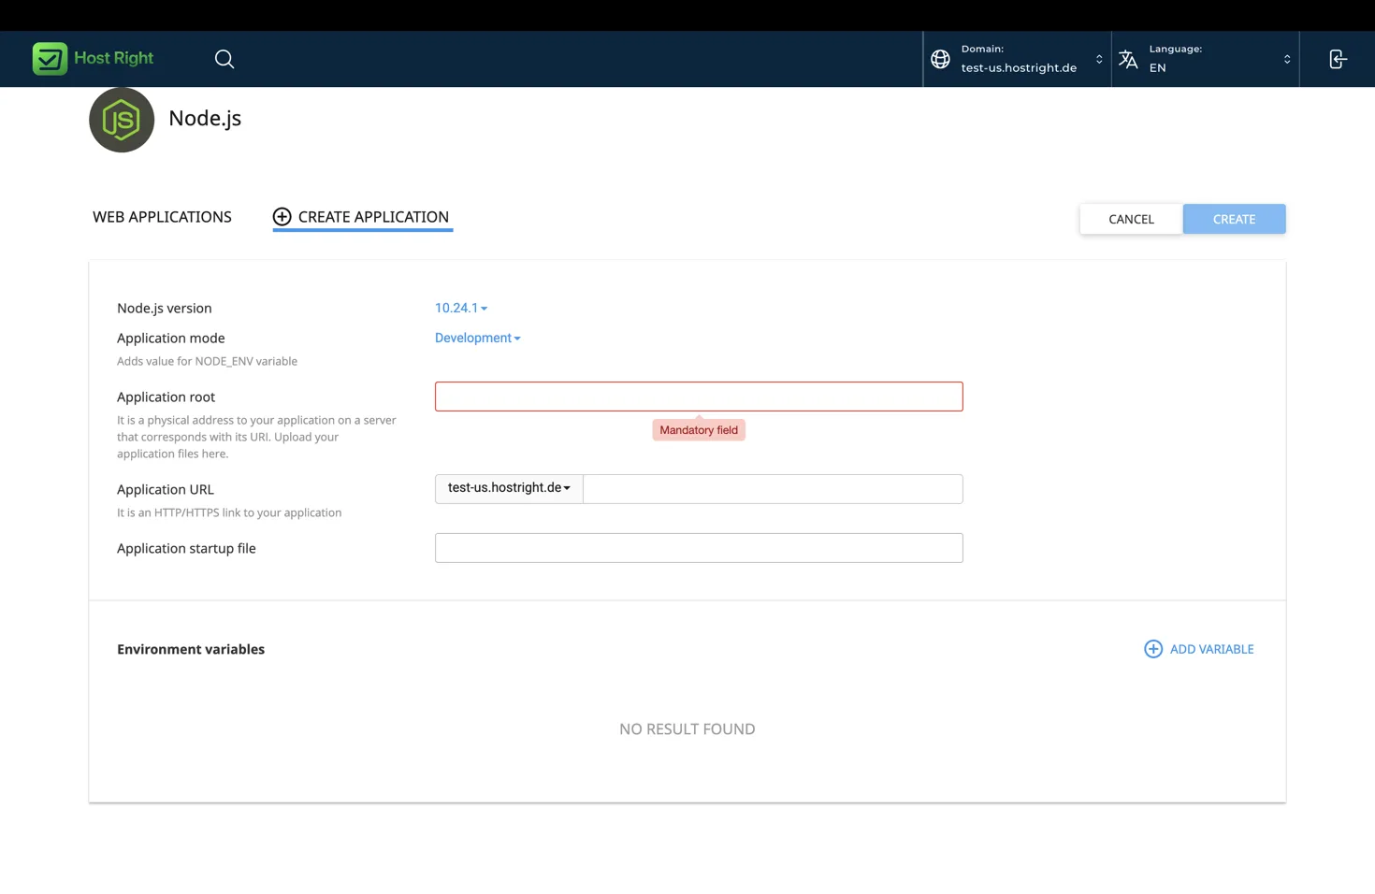Open the Domain selector dropdown
This screenshot has width=1375, height=894.
1018,59
